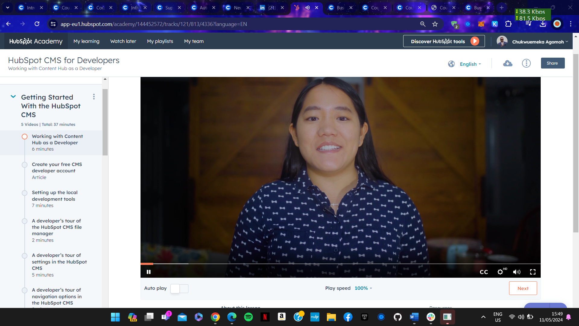Open browser Extensions puzzle icon
The image size is (579, 326).
508,24
